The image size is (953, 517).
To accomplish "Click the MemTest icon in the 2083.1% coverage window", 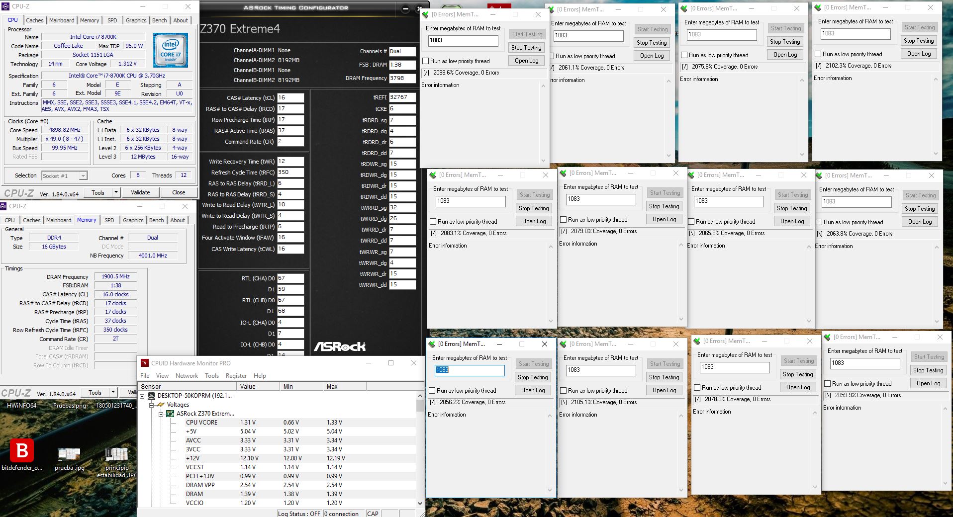I will [x=433, y=175].
